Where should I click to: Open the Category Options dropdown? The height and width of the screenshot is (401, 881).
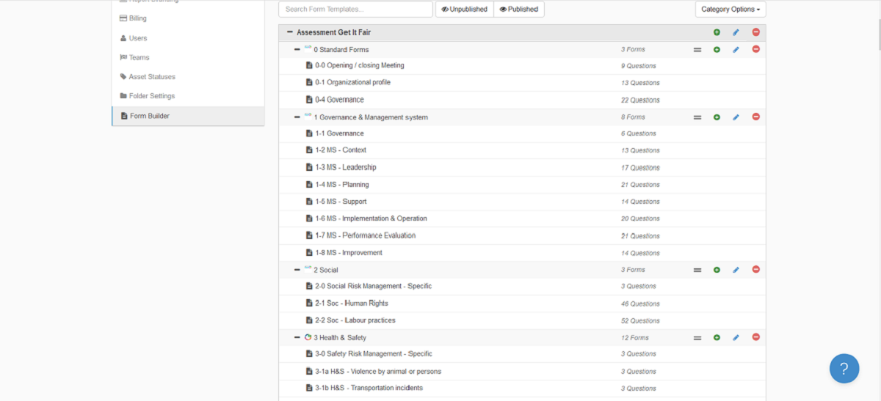click(x=730, y=10)
